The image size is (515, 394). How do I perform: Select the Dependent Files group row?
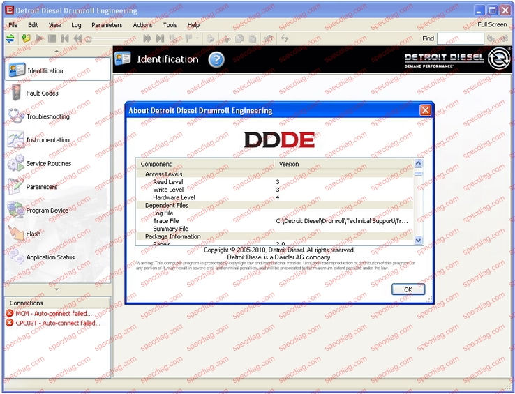pos(275,205)
